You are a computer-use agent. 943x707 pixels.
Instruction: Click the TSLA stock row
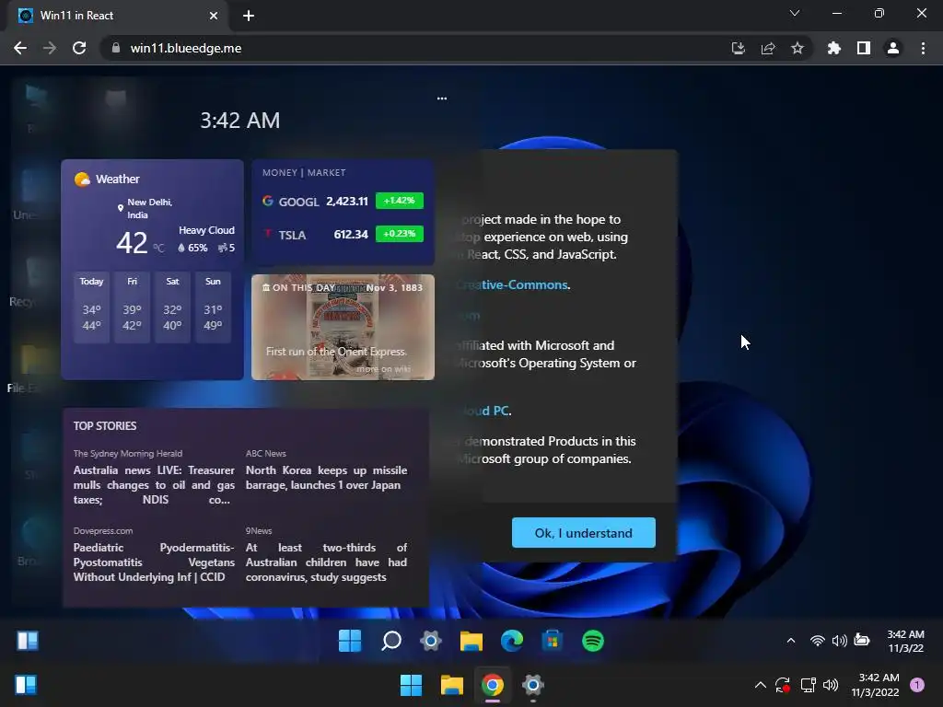(x=343, y=235)
